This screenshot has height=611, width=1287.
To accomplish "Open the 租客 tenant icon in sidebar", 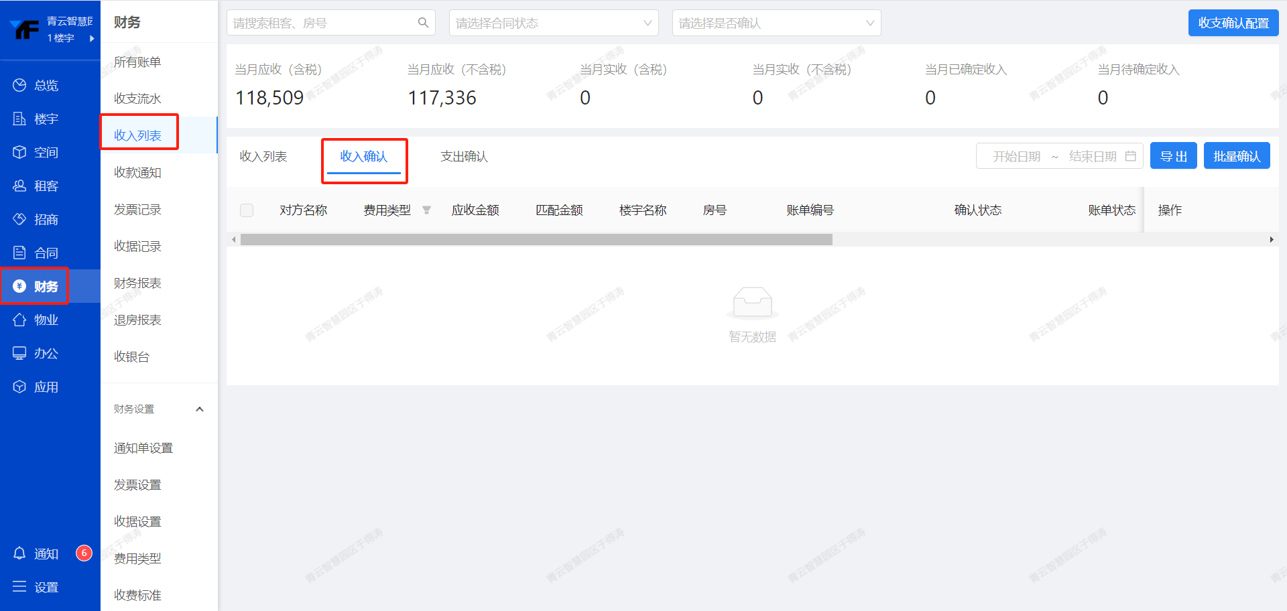I will pyautogui.click(x=19, y=186).
